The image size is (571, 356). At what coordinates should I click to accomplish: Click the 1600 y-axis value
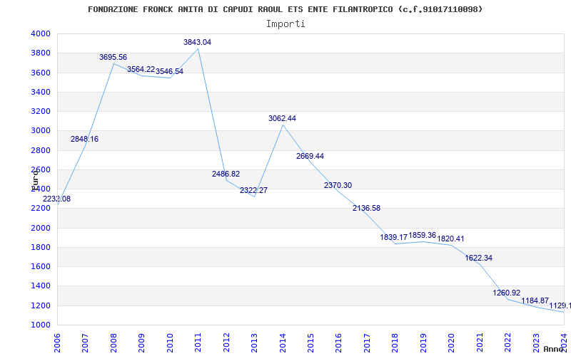(41, 266)
